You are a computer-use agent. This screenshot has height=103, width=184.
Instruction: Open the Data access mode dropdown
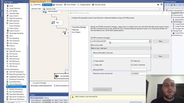pyautogui.click(x=150, y=48)
